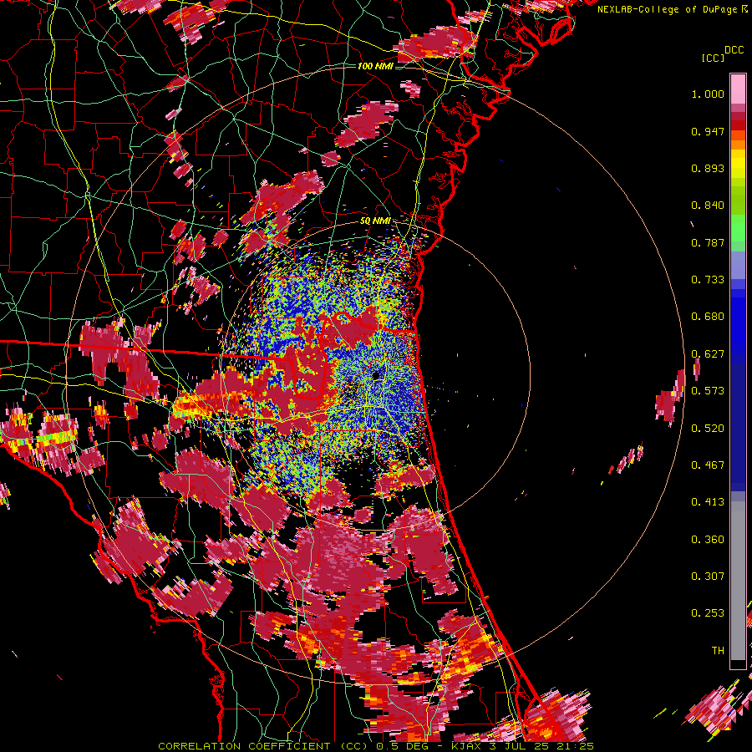The image size is (752, 752).
Task: Select the 1.000 scale value
Action: (708, 94)
